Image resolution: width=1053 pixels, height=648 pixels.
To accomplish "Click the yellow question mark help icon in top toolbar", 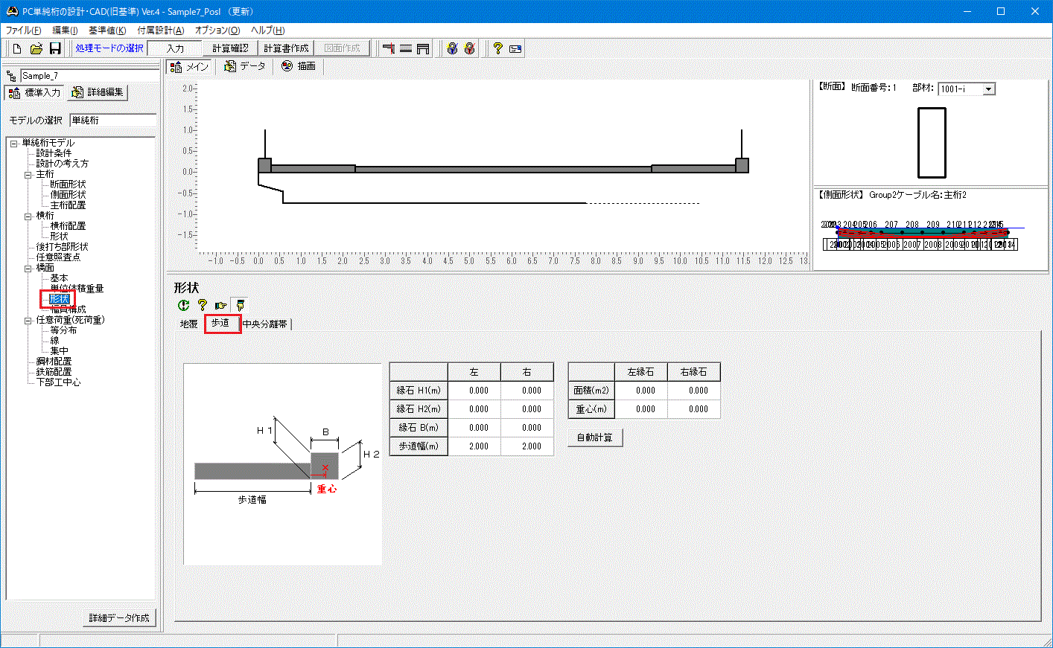I will tap(497, 48).
